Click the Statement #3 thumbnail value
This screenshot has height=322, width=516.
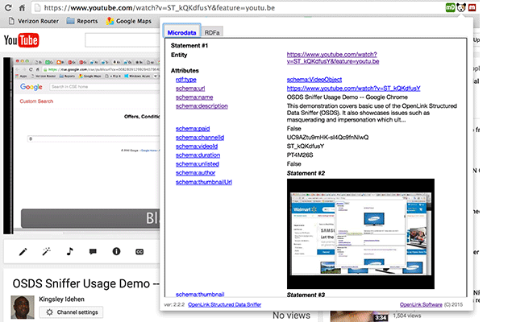[306, 295]
